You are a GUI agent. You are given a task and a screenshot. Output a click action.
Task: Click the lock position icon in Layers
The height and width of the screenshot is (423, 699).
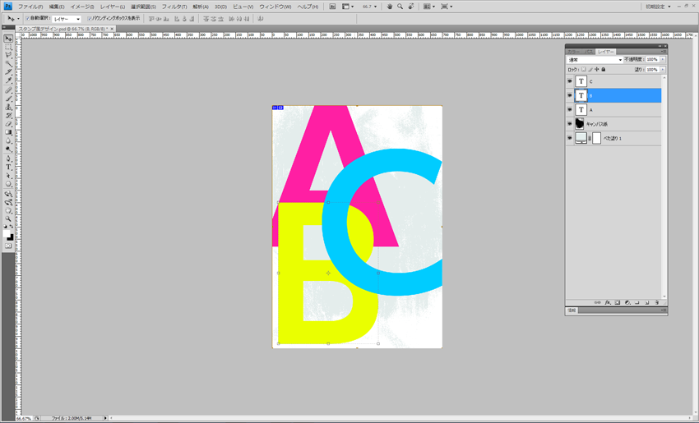point(596,70)
